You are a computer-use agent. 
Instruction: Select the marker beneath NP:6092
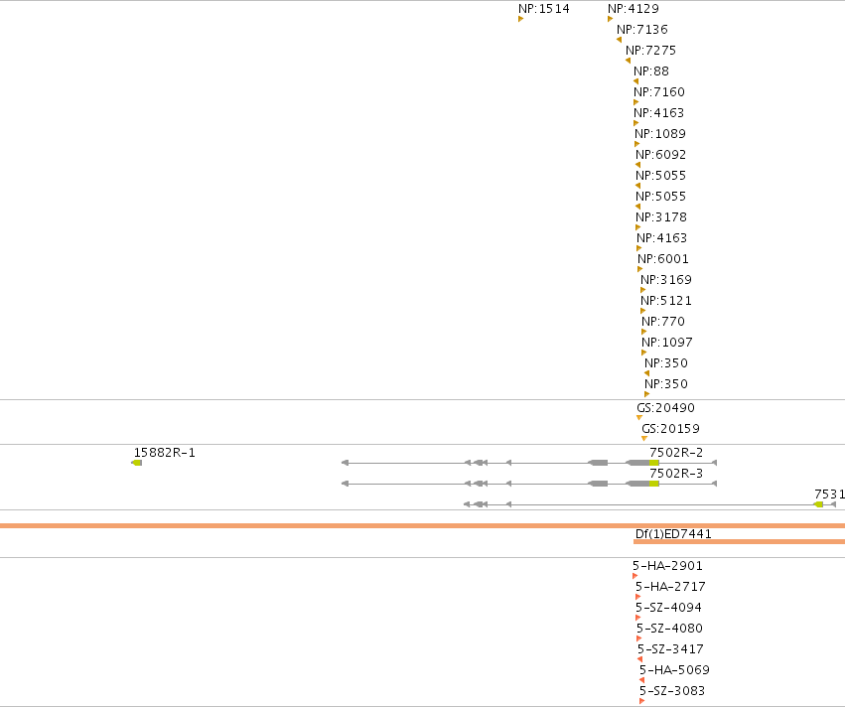click(x=638, y=165)
